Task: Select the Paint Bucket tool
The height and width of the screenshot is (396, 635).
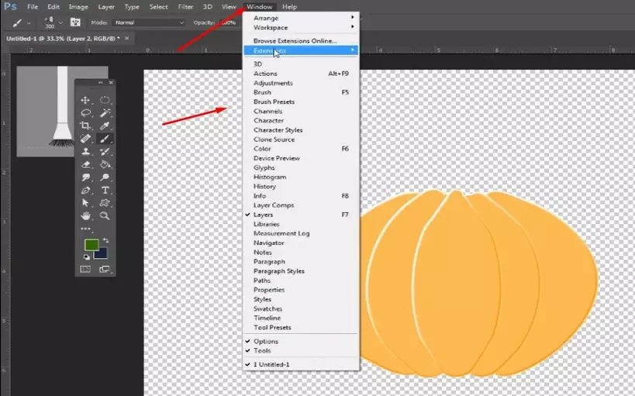Action: pyautogui.click(x=105, y=164)
